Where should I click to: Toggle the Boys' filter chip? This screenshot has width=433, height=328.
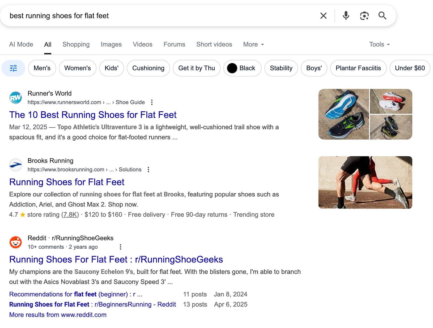tap(314, 68)
